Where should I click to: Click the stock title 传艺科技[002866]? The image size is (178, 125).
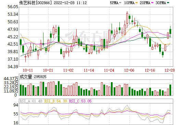coord(35,3)
